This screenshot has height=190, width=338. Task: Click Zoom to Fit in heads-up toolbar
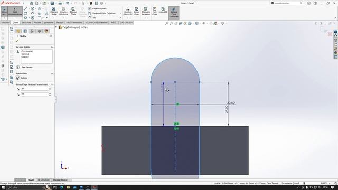(x=167, y=23)
